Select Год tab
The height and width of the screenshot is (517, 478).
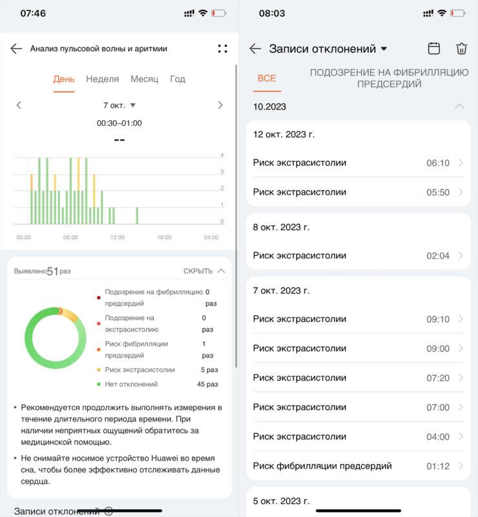[178, 79]
